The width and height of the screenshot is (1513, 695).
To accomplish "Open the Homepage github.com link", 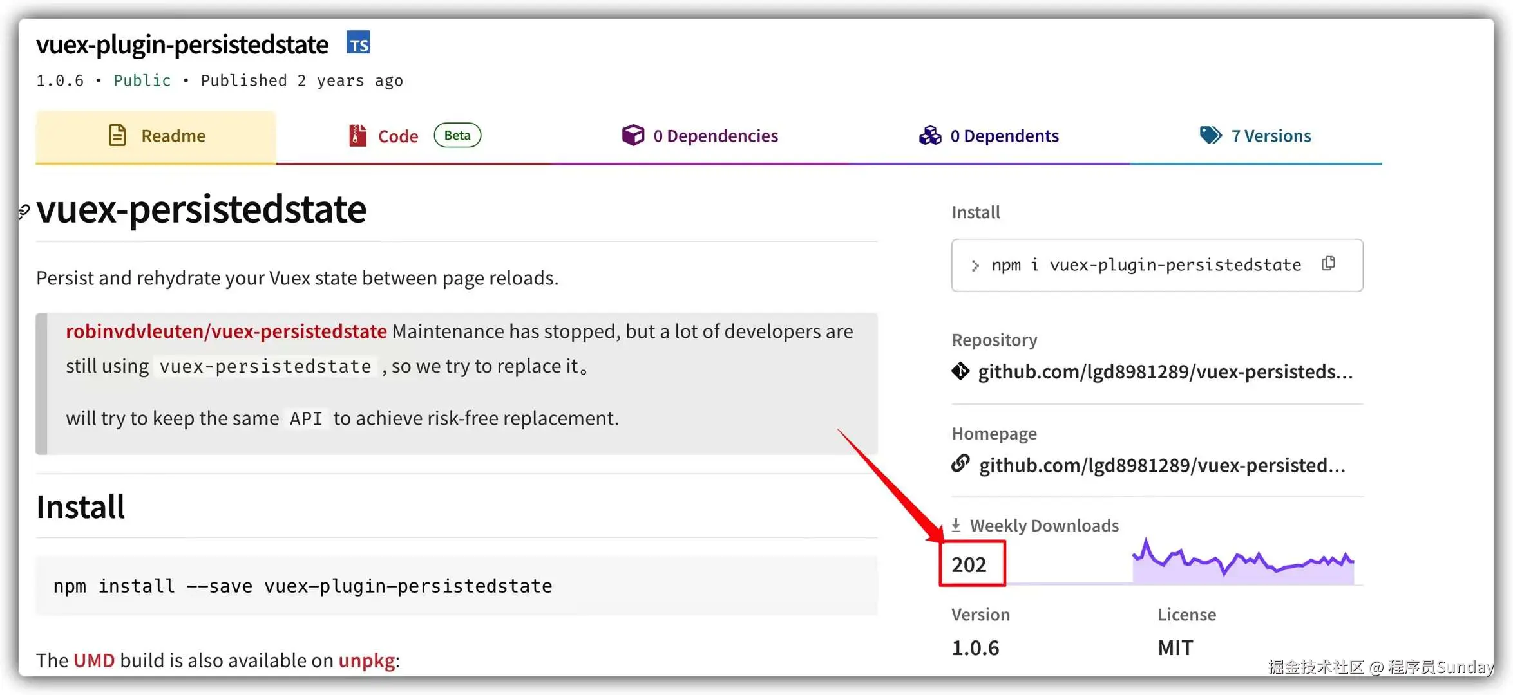I will (1162, 465).
